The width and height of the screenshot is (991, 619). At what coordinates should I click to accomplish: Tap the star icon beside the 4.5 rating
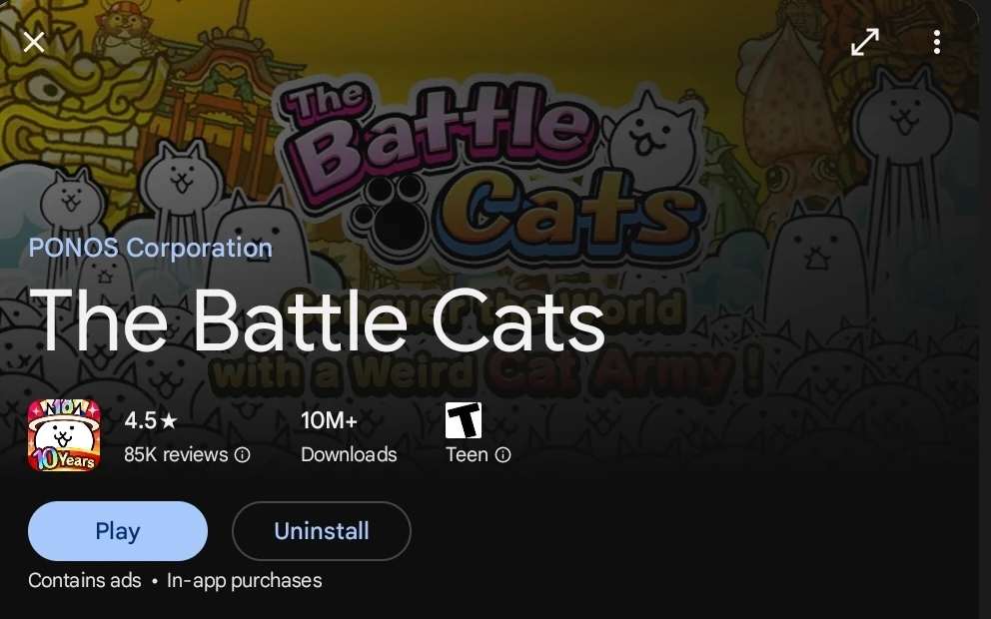(172, 421)
